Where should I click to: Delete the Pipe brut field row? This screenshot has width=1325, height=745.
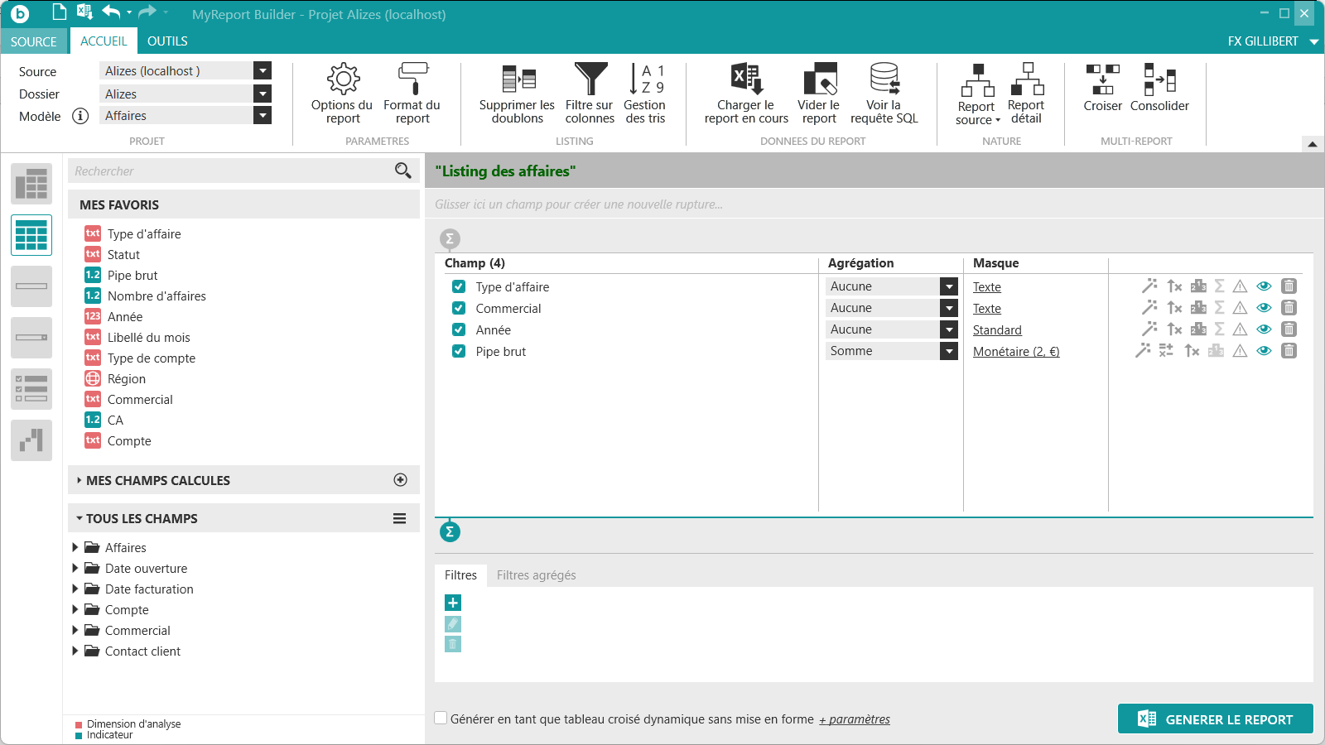pyautogui.click(x=1289, y=351)
